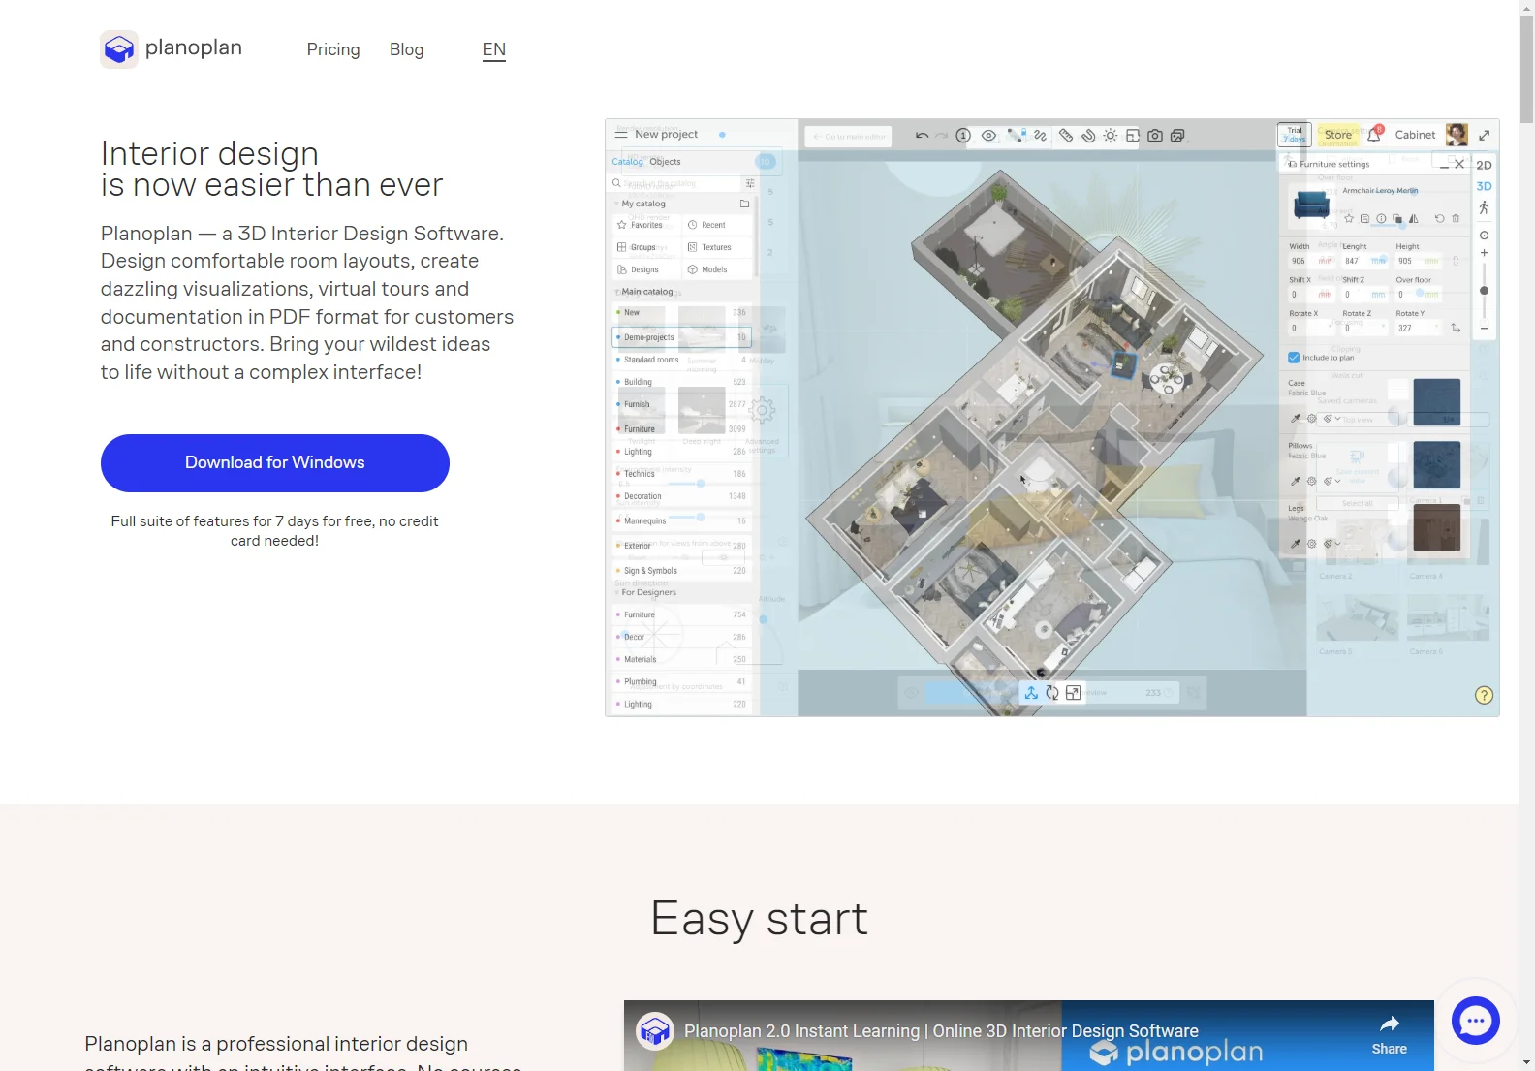Click the camera snapshot icon
The image size is (1535, 1071).
pyautogui.click(x=1155, y=136)
